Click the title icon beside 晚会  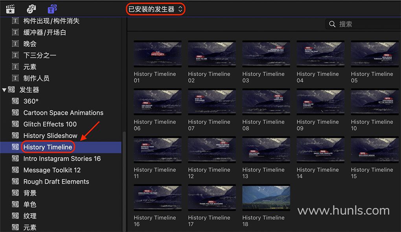pos(15,44)
